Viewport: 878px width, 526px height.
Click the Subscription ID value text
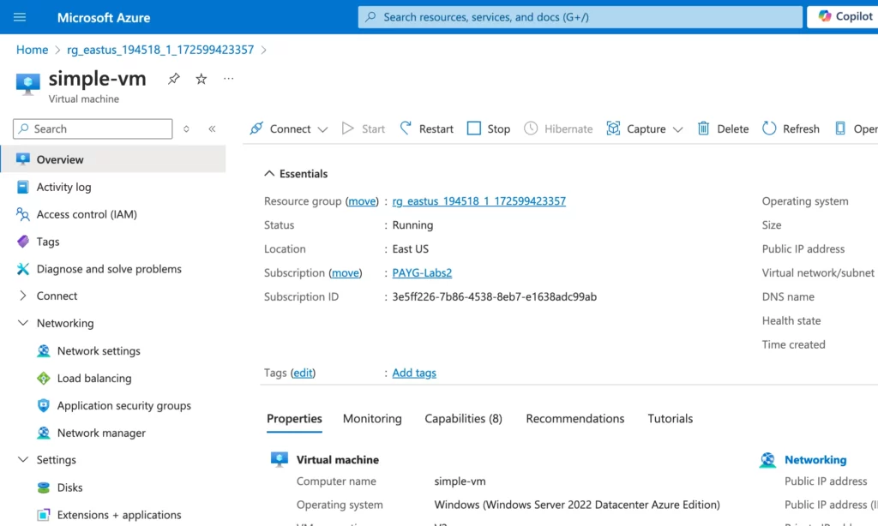click(495, 296)
